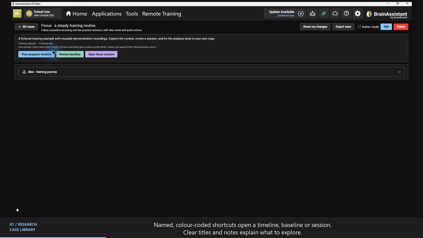
Task: Click the red Delete button
Action: [401, 27]
